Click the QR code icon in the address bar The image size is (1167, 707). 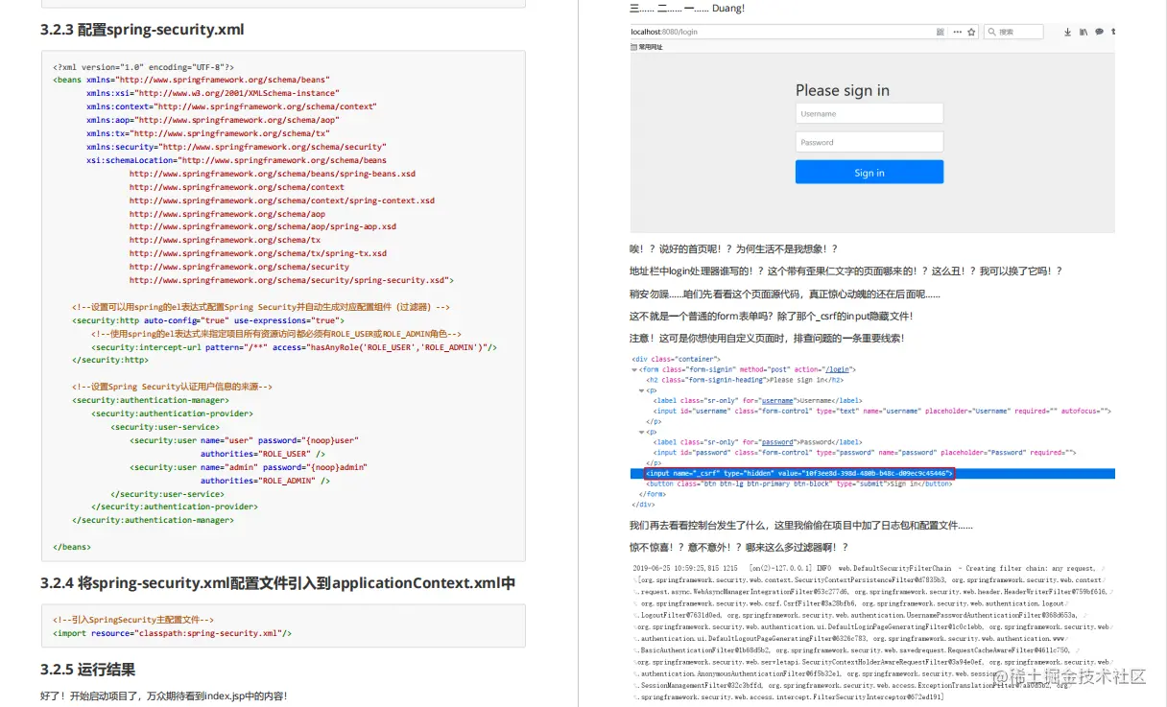(941, 31)
